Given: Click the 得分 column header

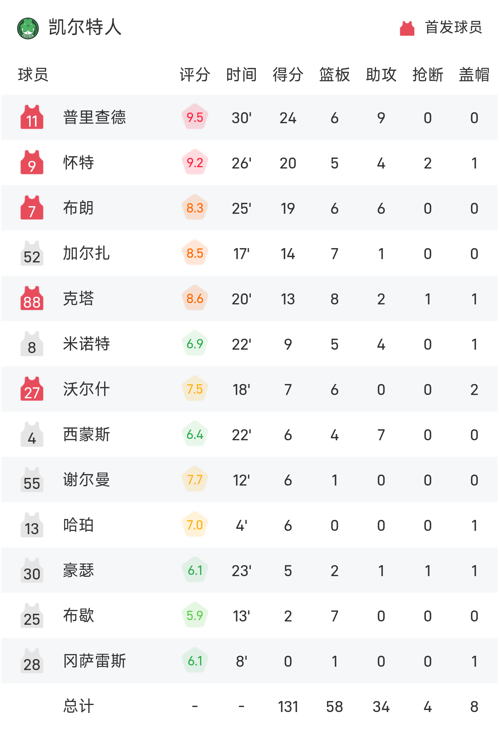Looking at the screenshot, I should click(288, 75).
